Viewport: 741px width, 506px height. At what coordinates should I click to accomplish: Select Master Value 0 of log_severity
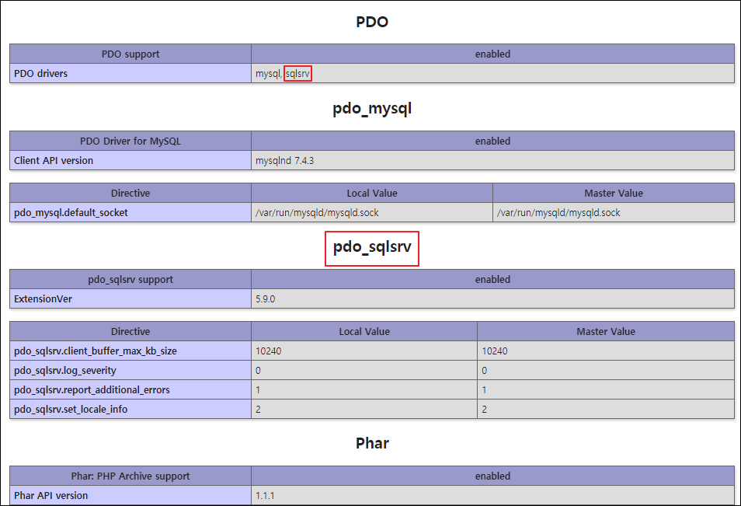pyautogui.click(x=485, y=370)
